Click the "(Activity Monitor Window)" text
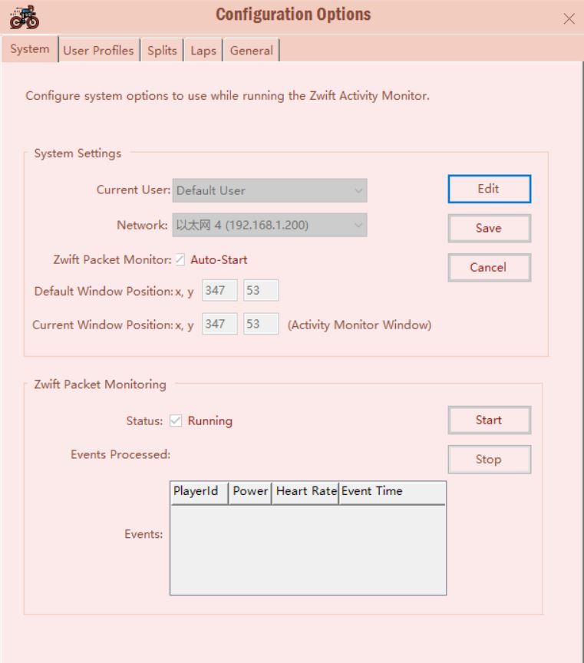This screenshot has width=584, height=663. (x=359, y=325)
